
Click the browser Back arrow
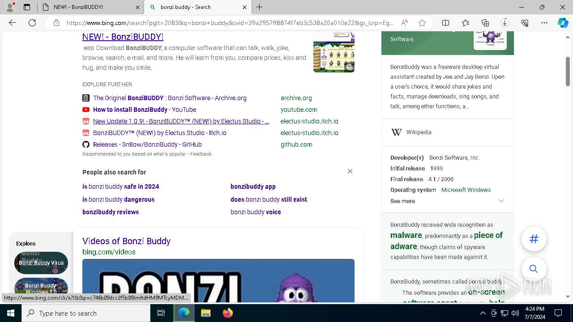13,23
